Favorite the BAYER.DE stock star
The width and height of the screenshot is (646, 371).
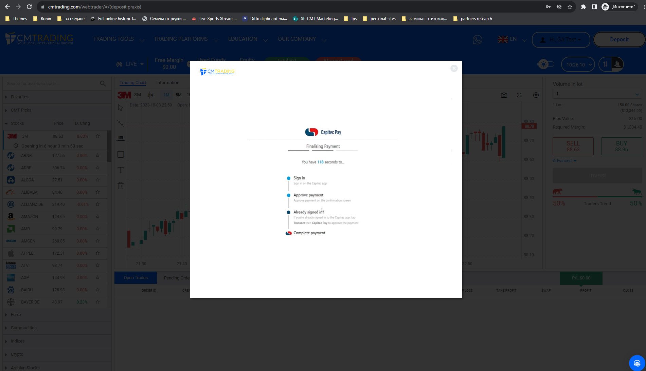tap(98, 302)
